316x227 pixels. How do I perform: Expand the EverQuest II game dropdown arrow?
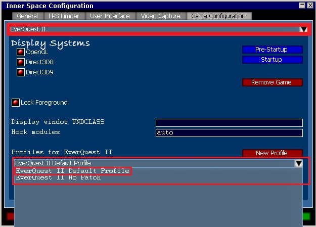click(303, 29)
